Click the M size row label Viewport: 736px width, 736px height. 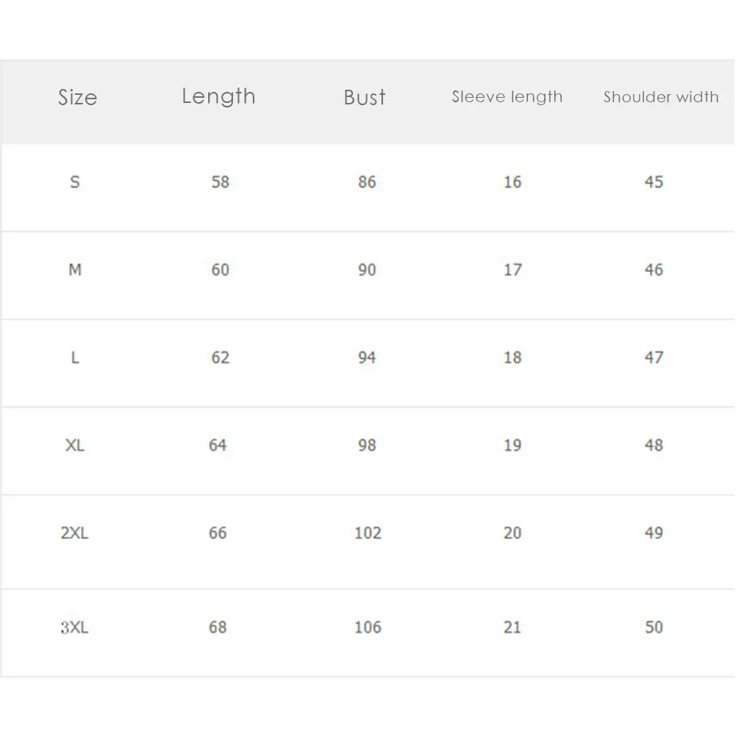(75, 270)
